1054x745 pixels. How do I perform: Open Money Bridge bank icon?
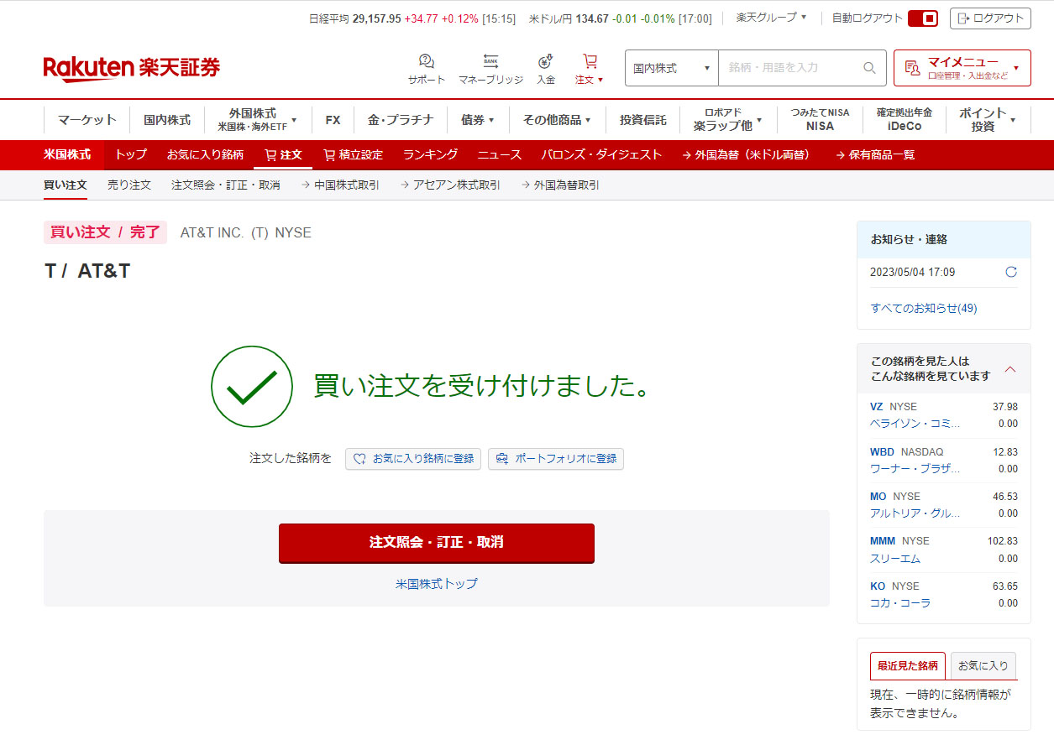pos(490,62)
